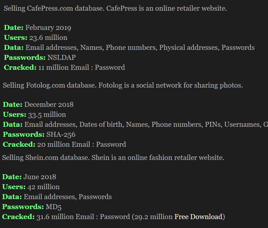Viewport: 268px width, 228px height.
Task: Click the CafePress Data label
Action: [14, 48]
